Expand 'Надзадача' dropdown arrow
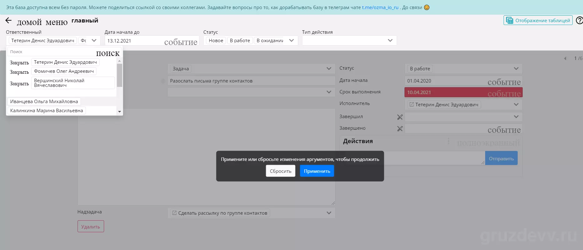This screenshot has height=250, width=583. pyautogui.click(x=329, y=213)
